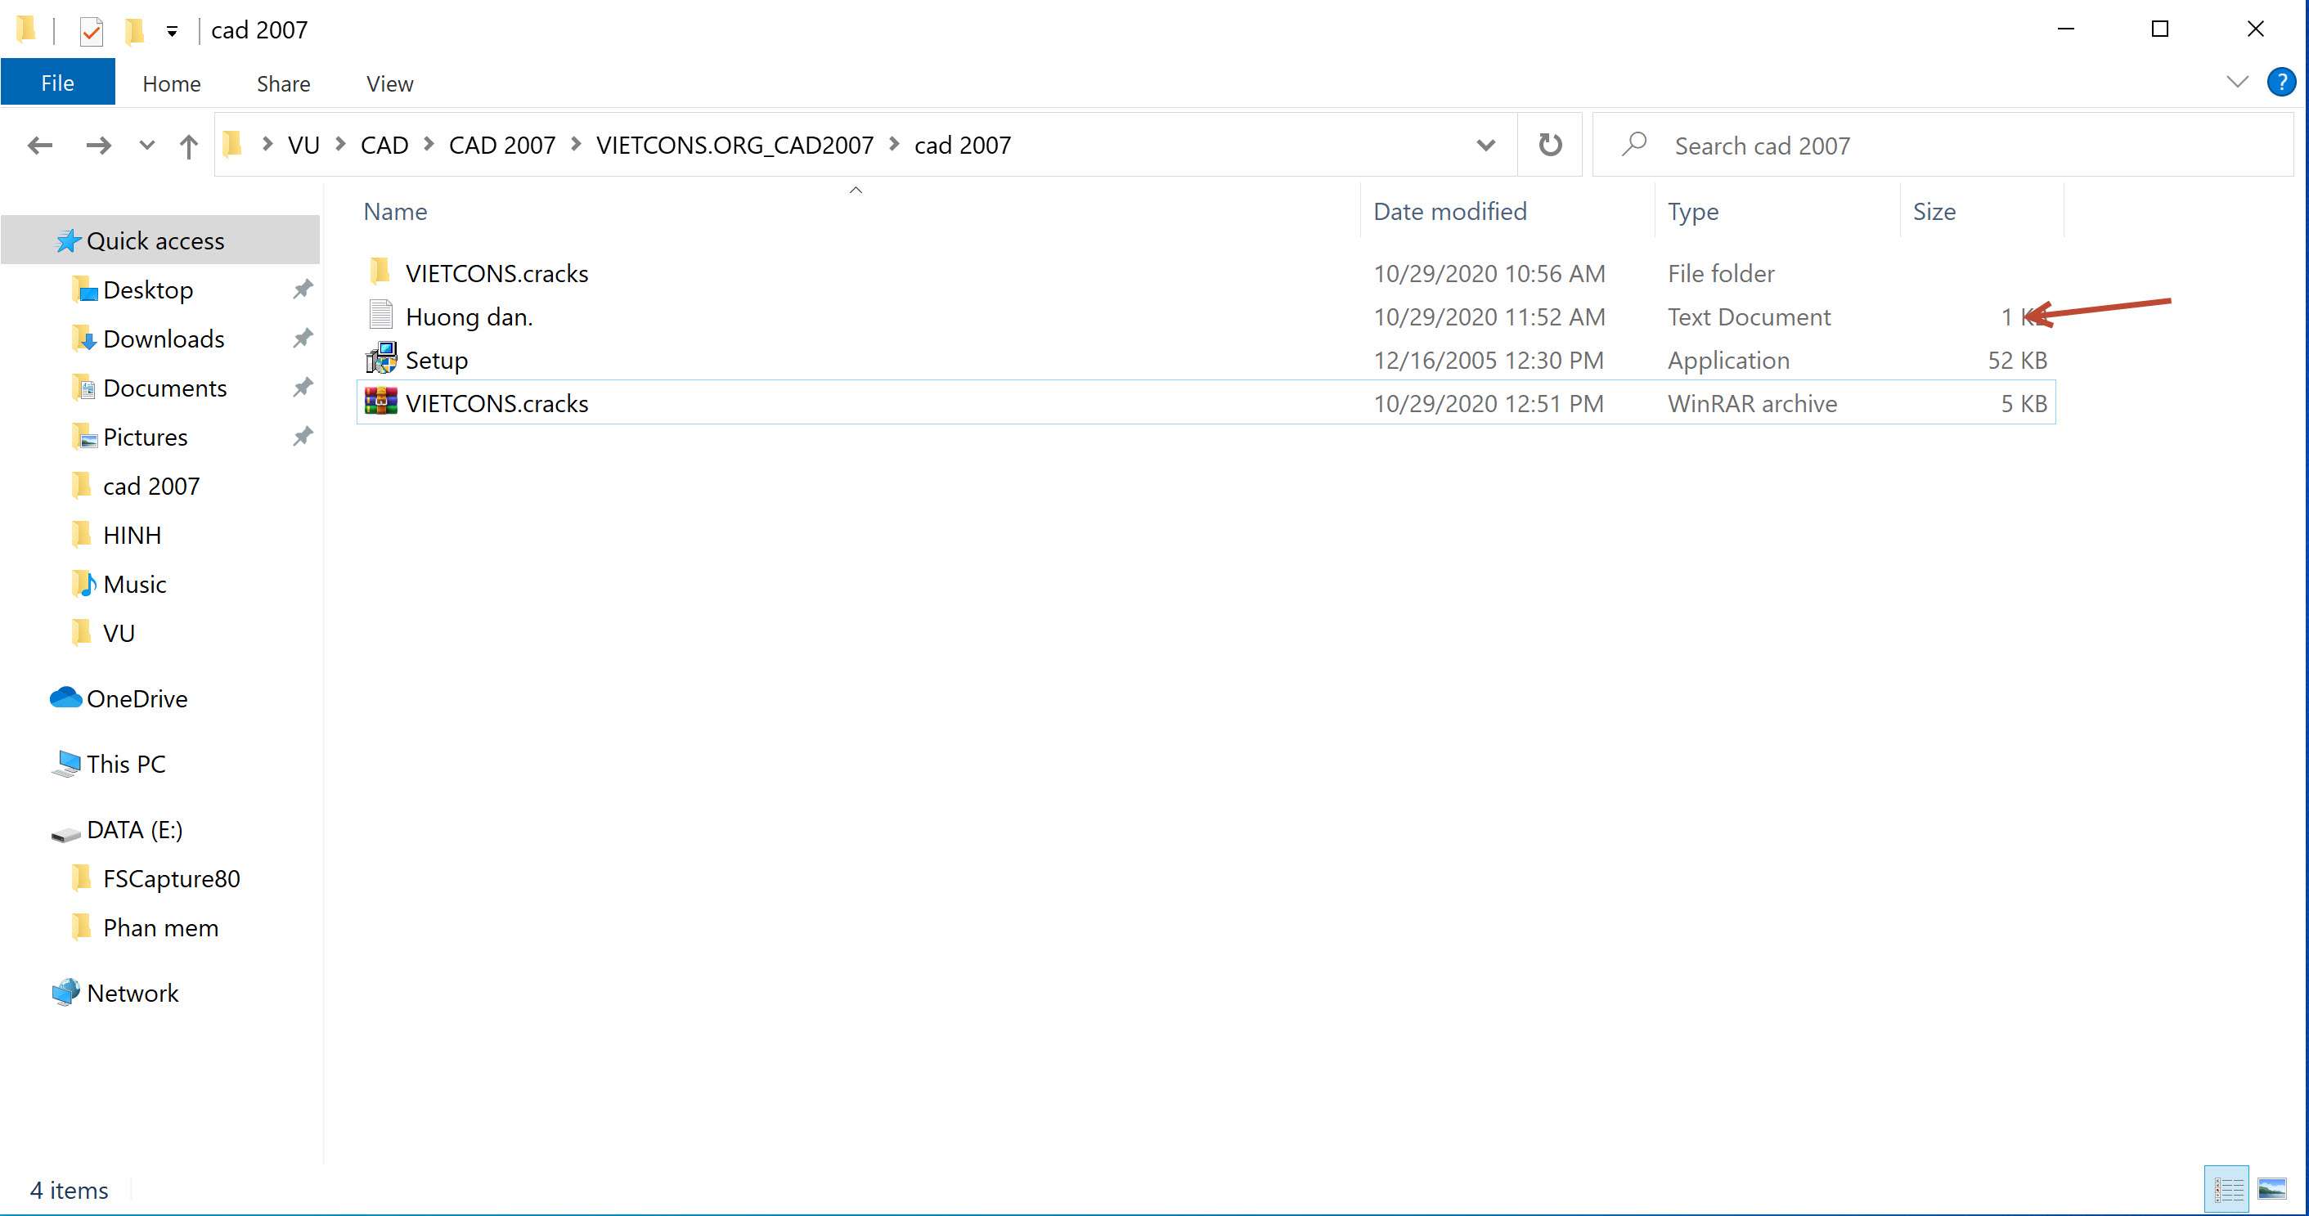Open the View ribbon tab
The image size is (2309, 1216).
(x=389, y=83)
